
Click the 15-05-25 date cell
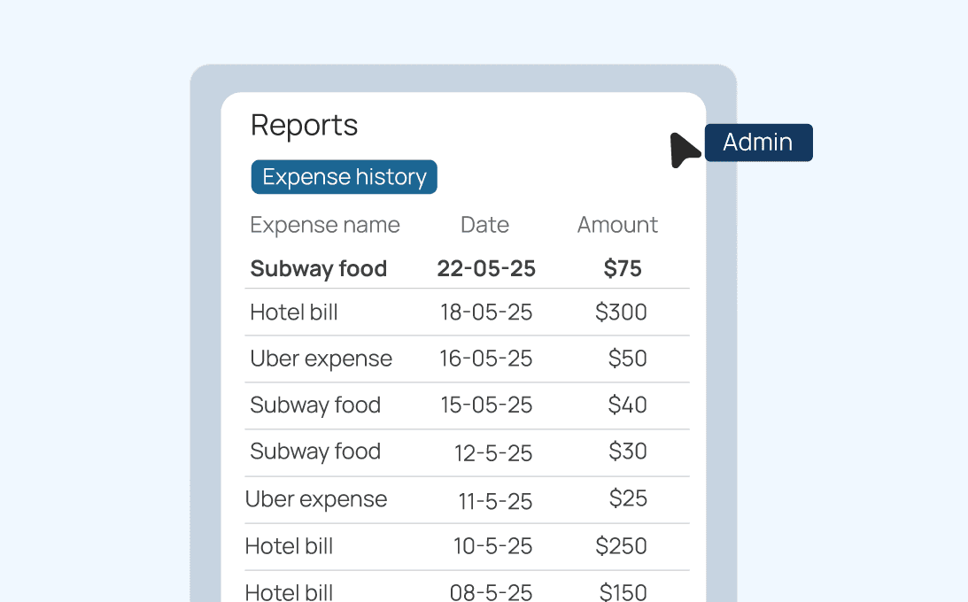486,405
